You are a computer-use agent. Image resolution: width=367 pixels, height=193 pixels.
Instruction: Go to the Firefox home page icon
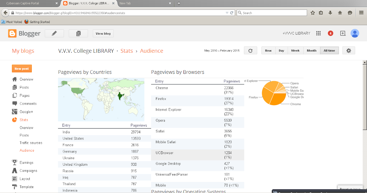coord(340,13)
